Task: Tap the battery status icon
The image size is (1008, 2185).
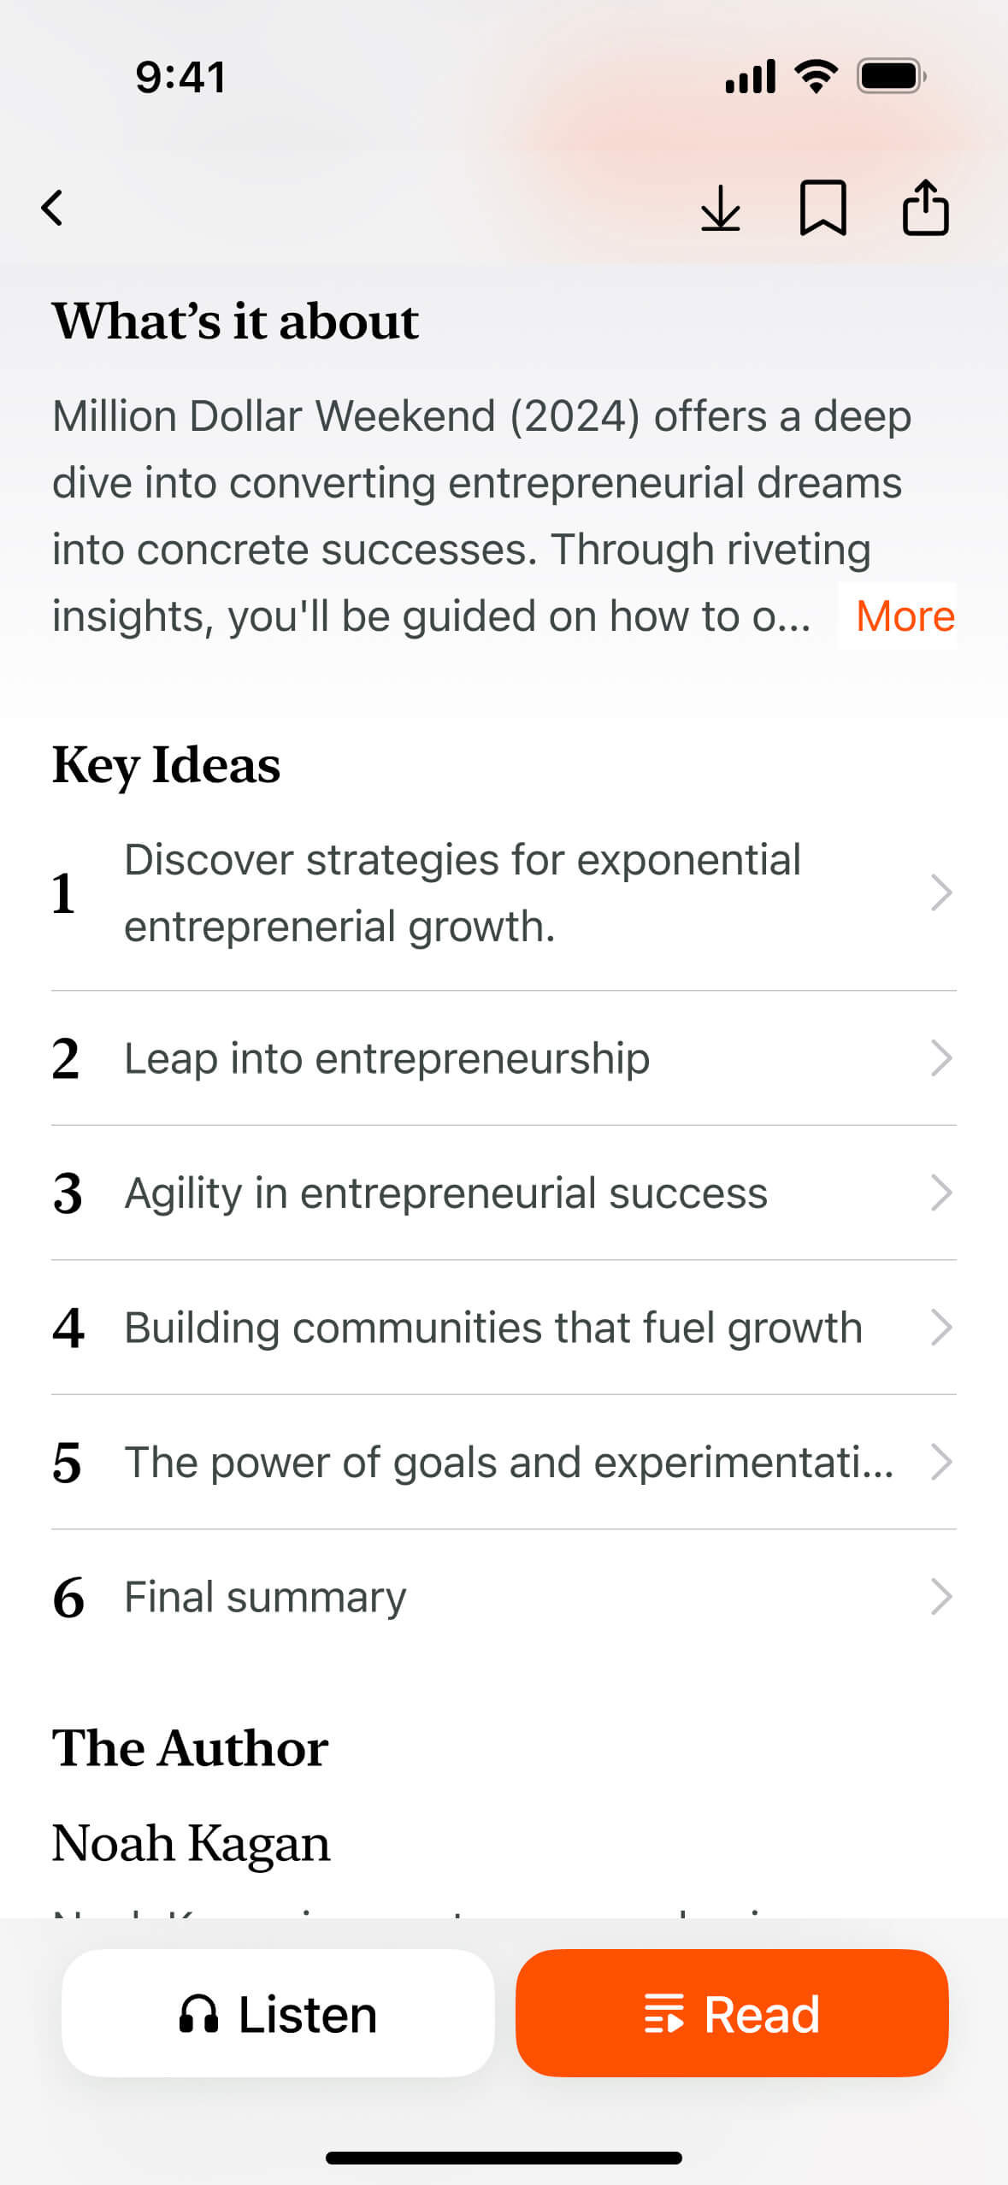Action: coord(891,77)
